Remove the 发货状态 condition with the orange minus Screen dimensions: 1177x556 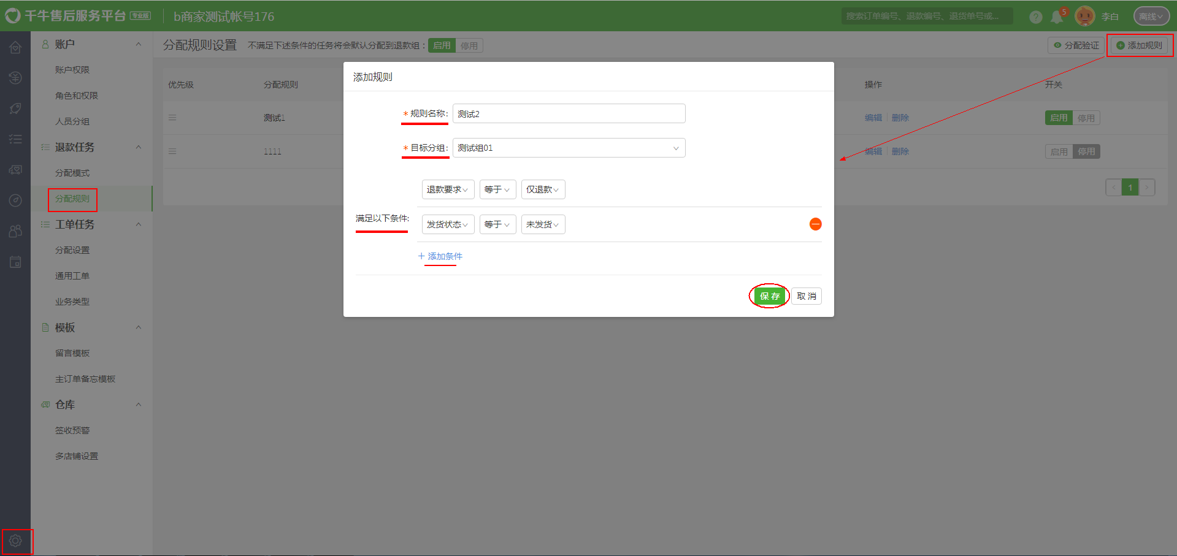coord(815,224)
